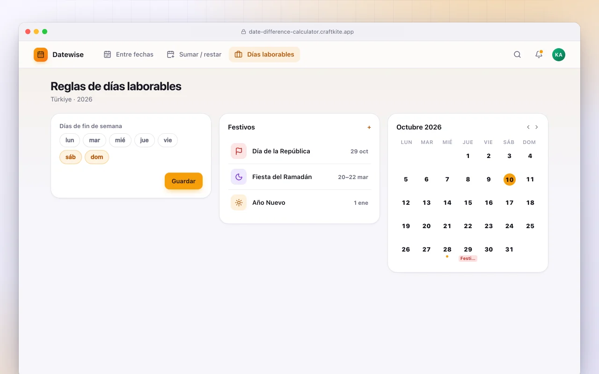Toggle mié as a weekend day
The image size is (599, 374).
120,140
